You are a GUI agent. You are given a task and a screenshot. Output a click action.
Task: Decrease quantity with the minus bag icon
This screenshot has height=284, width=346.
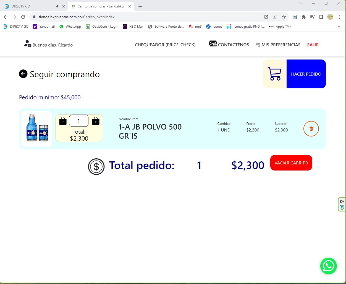coord(63,121)
